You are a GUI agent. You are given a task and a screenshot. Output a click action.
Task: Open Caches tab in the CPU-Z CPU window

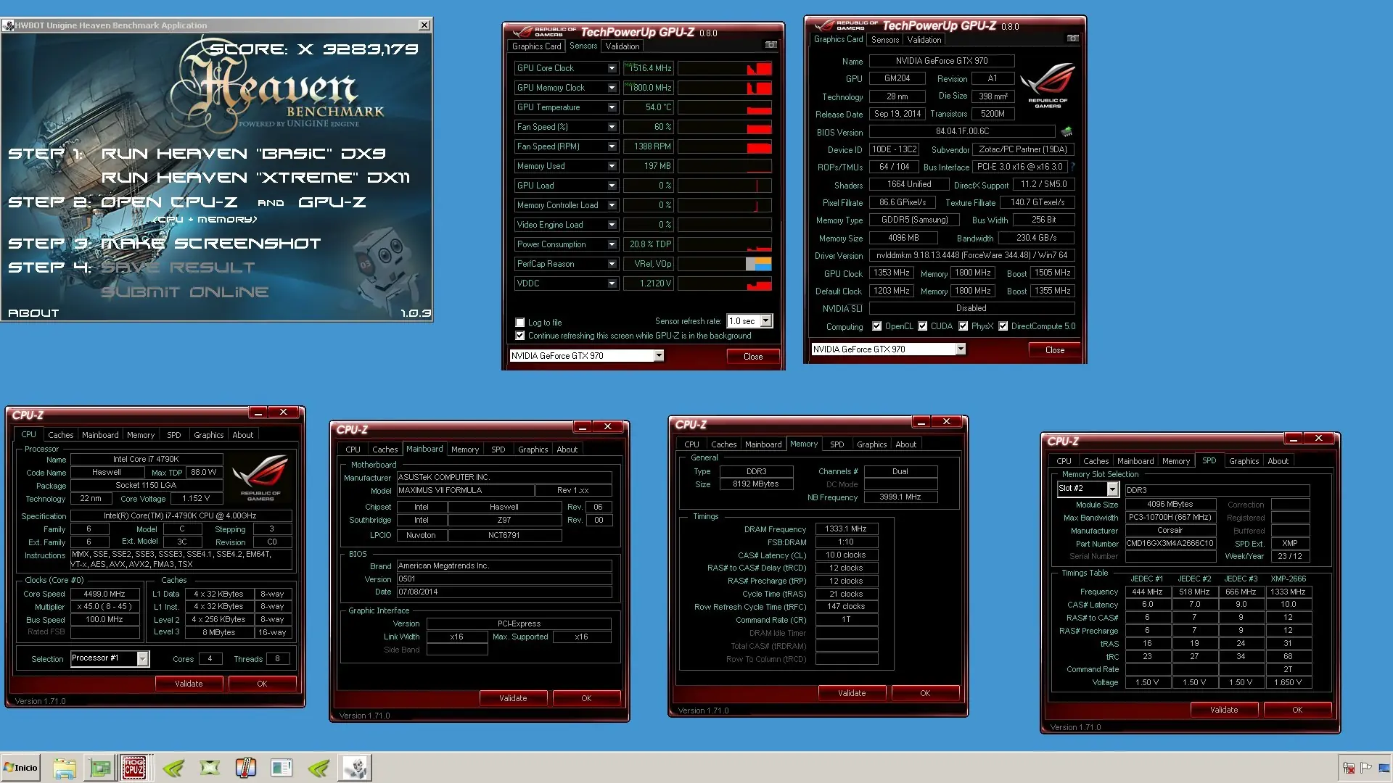click(x=61, y=435)
